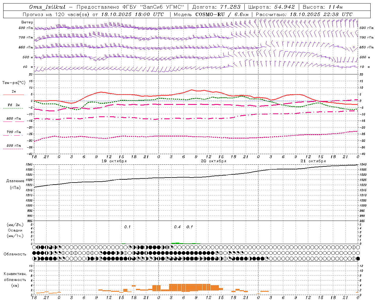
Task: Click the Конвективн. convective cloud label
Action: click(15, 274)
